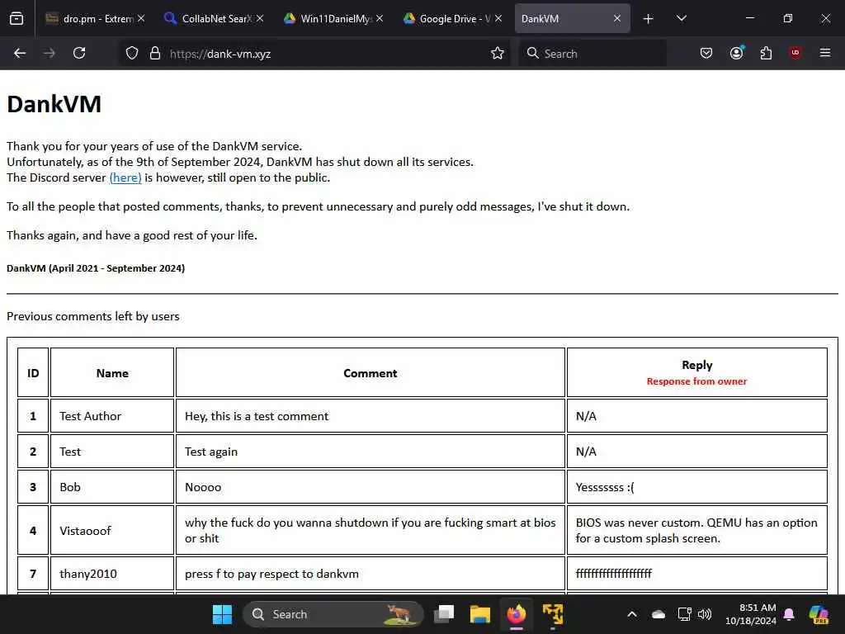Click the forward navigation arrow

[49, 53]
